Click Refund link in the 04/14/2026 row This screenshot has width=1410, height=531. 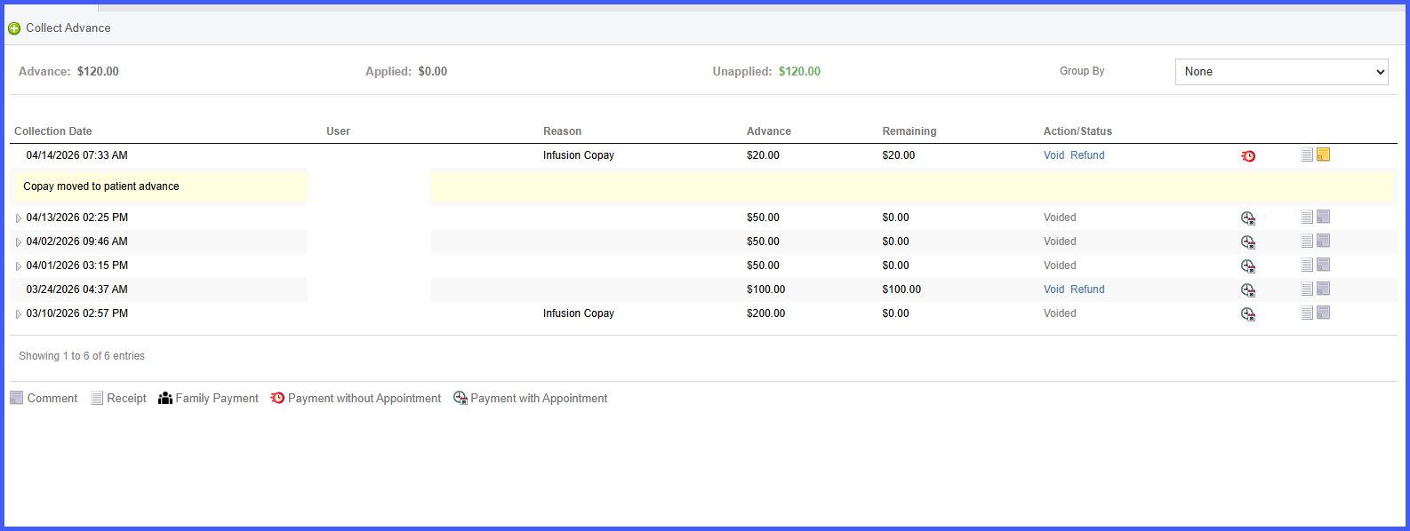click(x=1087, y=155)
